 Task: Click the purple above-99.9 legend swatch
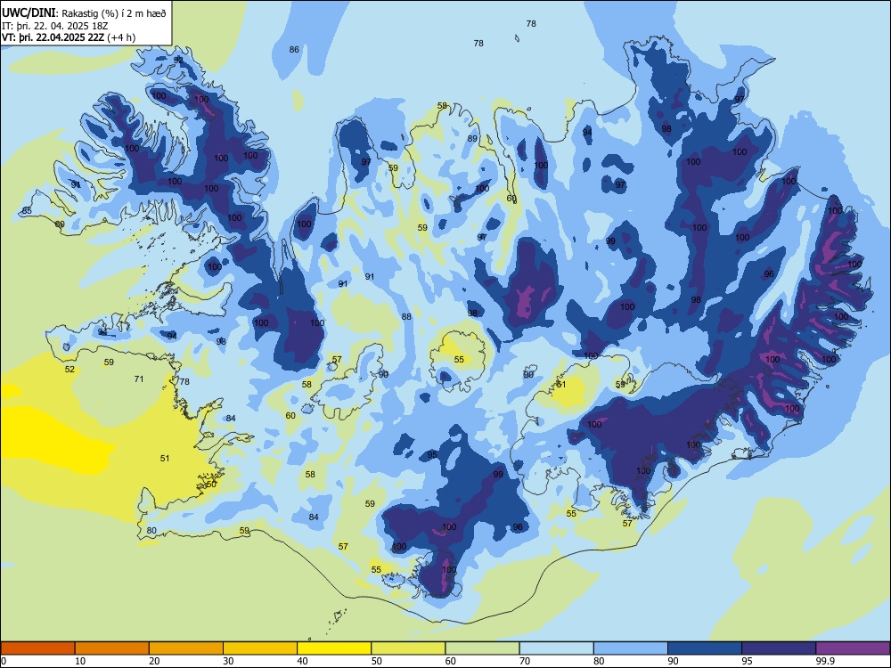point(853,648)
